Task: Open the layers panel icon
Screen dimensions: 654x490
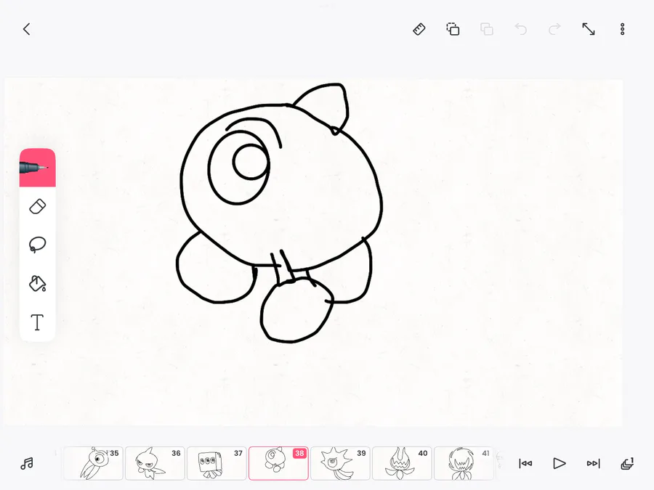Action: pyautogui.click(x=627, y=463)
